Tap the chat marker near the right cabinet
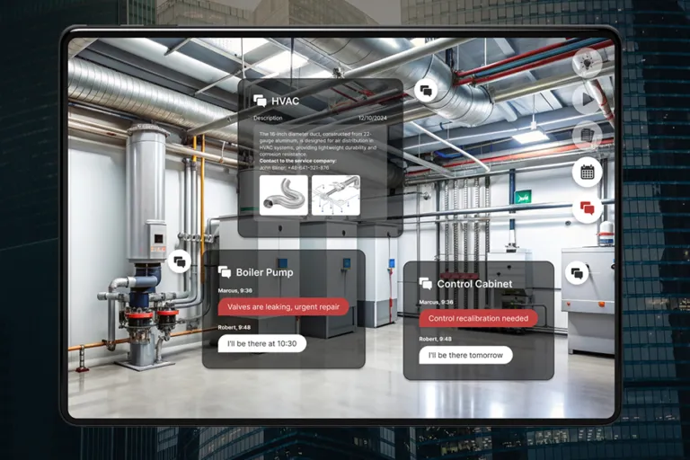690x460 pixels. click(577, 273)
